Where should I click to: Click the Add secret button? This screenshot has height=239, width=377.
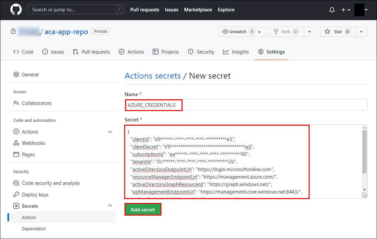[x=143, y=209]
